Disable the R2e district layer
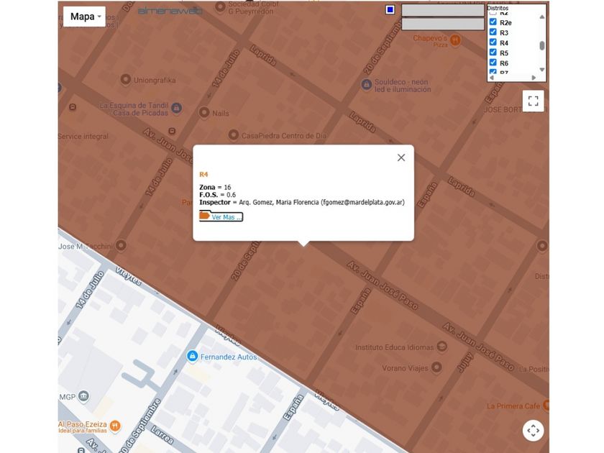 point(493,22)
